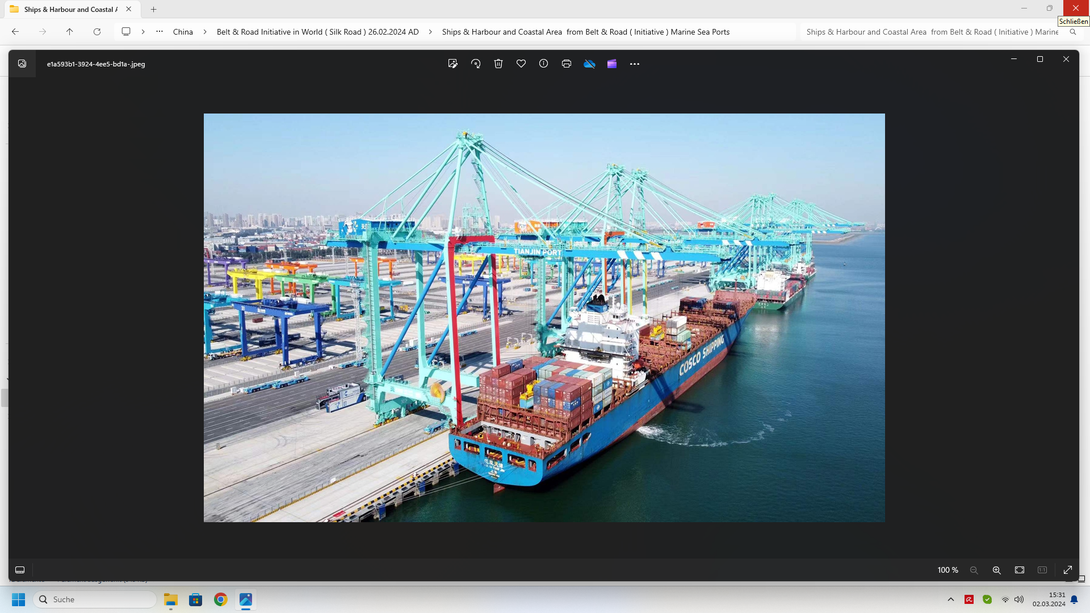The image size is (1090, 613).
Task: Minimize the Photos viewer window
Action: (1014, 59)
